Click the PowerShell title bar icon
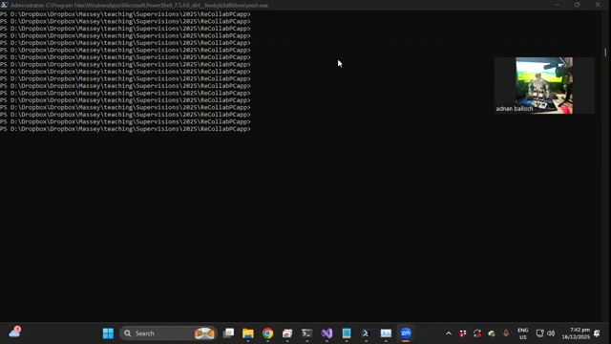The width and height of the screenshot is (611, 344). click(4, 5)
